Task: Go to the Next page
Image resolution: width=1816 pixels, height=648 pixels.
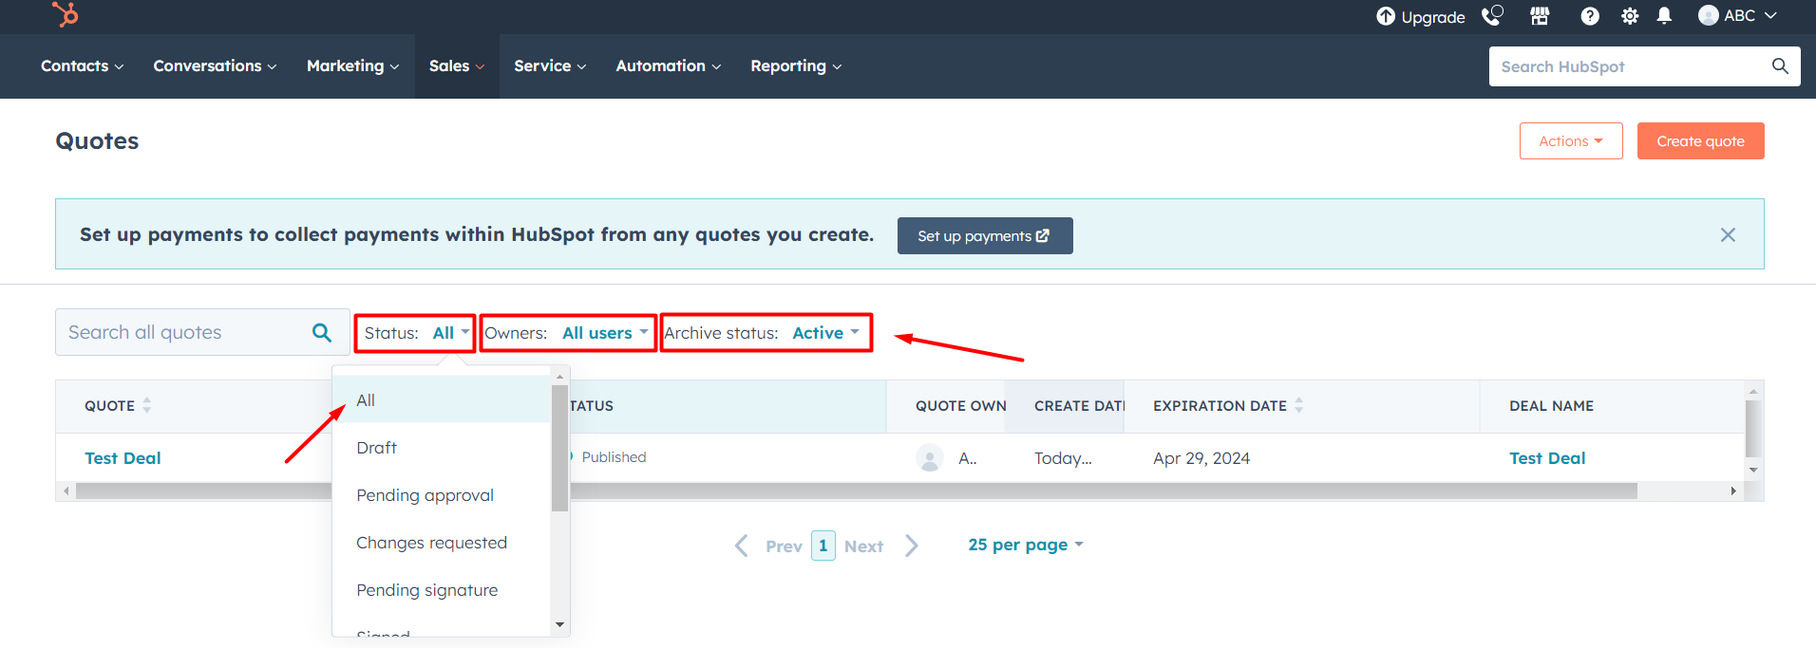Action: pos(881,546)
